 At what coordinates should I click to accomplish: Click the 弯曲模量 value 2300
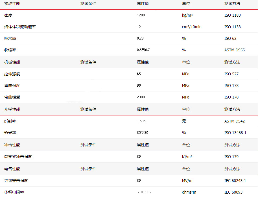(x=141, y=97)
